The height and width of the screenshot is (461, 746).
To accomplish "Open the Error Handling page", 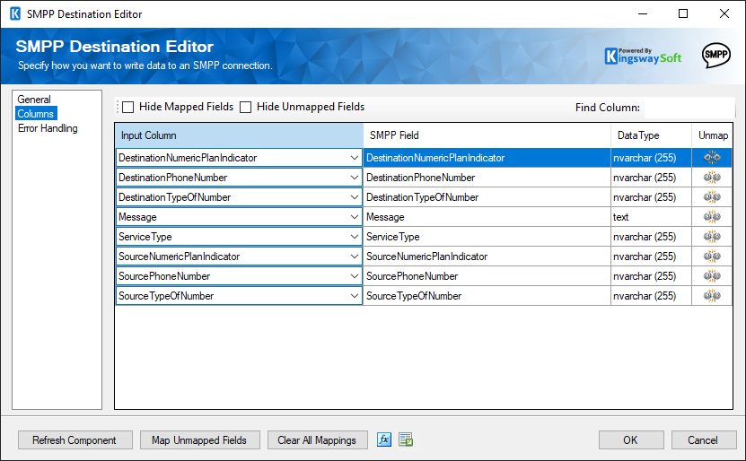I will coord(48,128).
